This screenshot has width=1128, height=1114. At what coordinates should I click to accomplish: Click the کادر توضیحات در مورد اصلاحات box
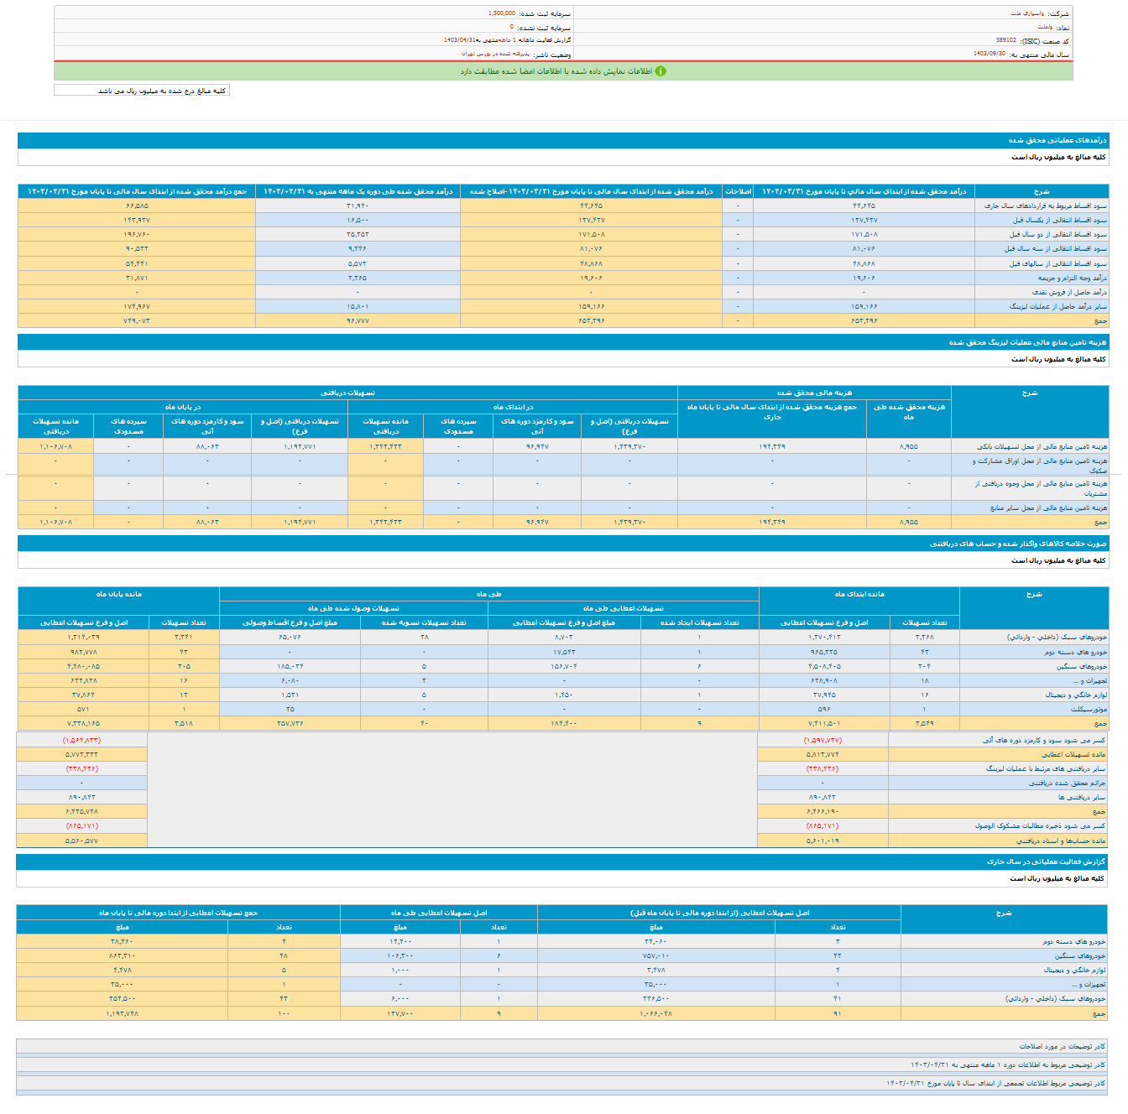click(x=1062, y=1046)
